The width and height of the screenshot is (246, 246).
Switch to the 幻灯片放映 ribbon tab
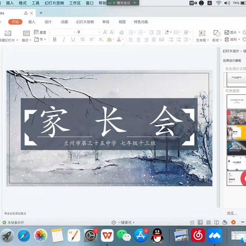click(85, 22)
